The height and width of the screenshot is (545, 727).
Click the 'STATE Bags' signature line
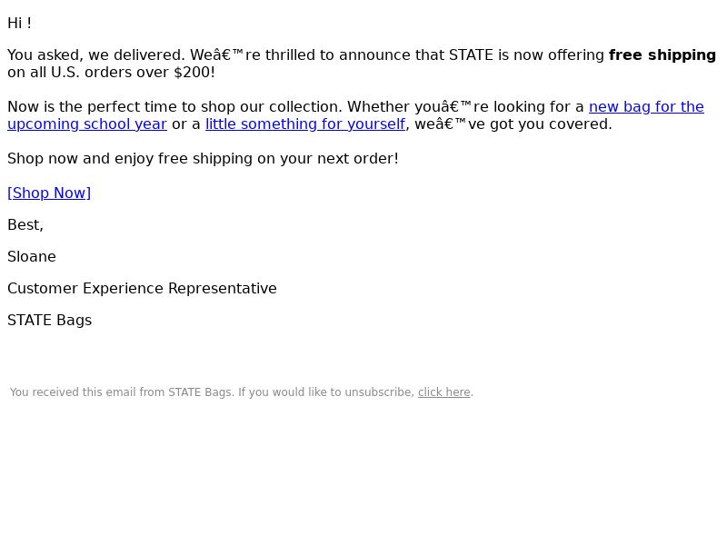point(50,321)
